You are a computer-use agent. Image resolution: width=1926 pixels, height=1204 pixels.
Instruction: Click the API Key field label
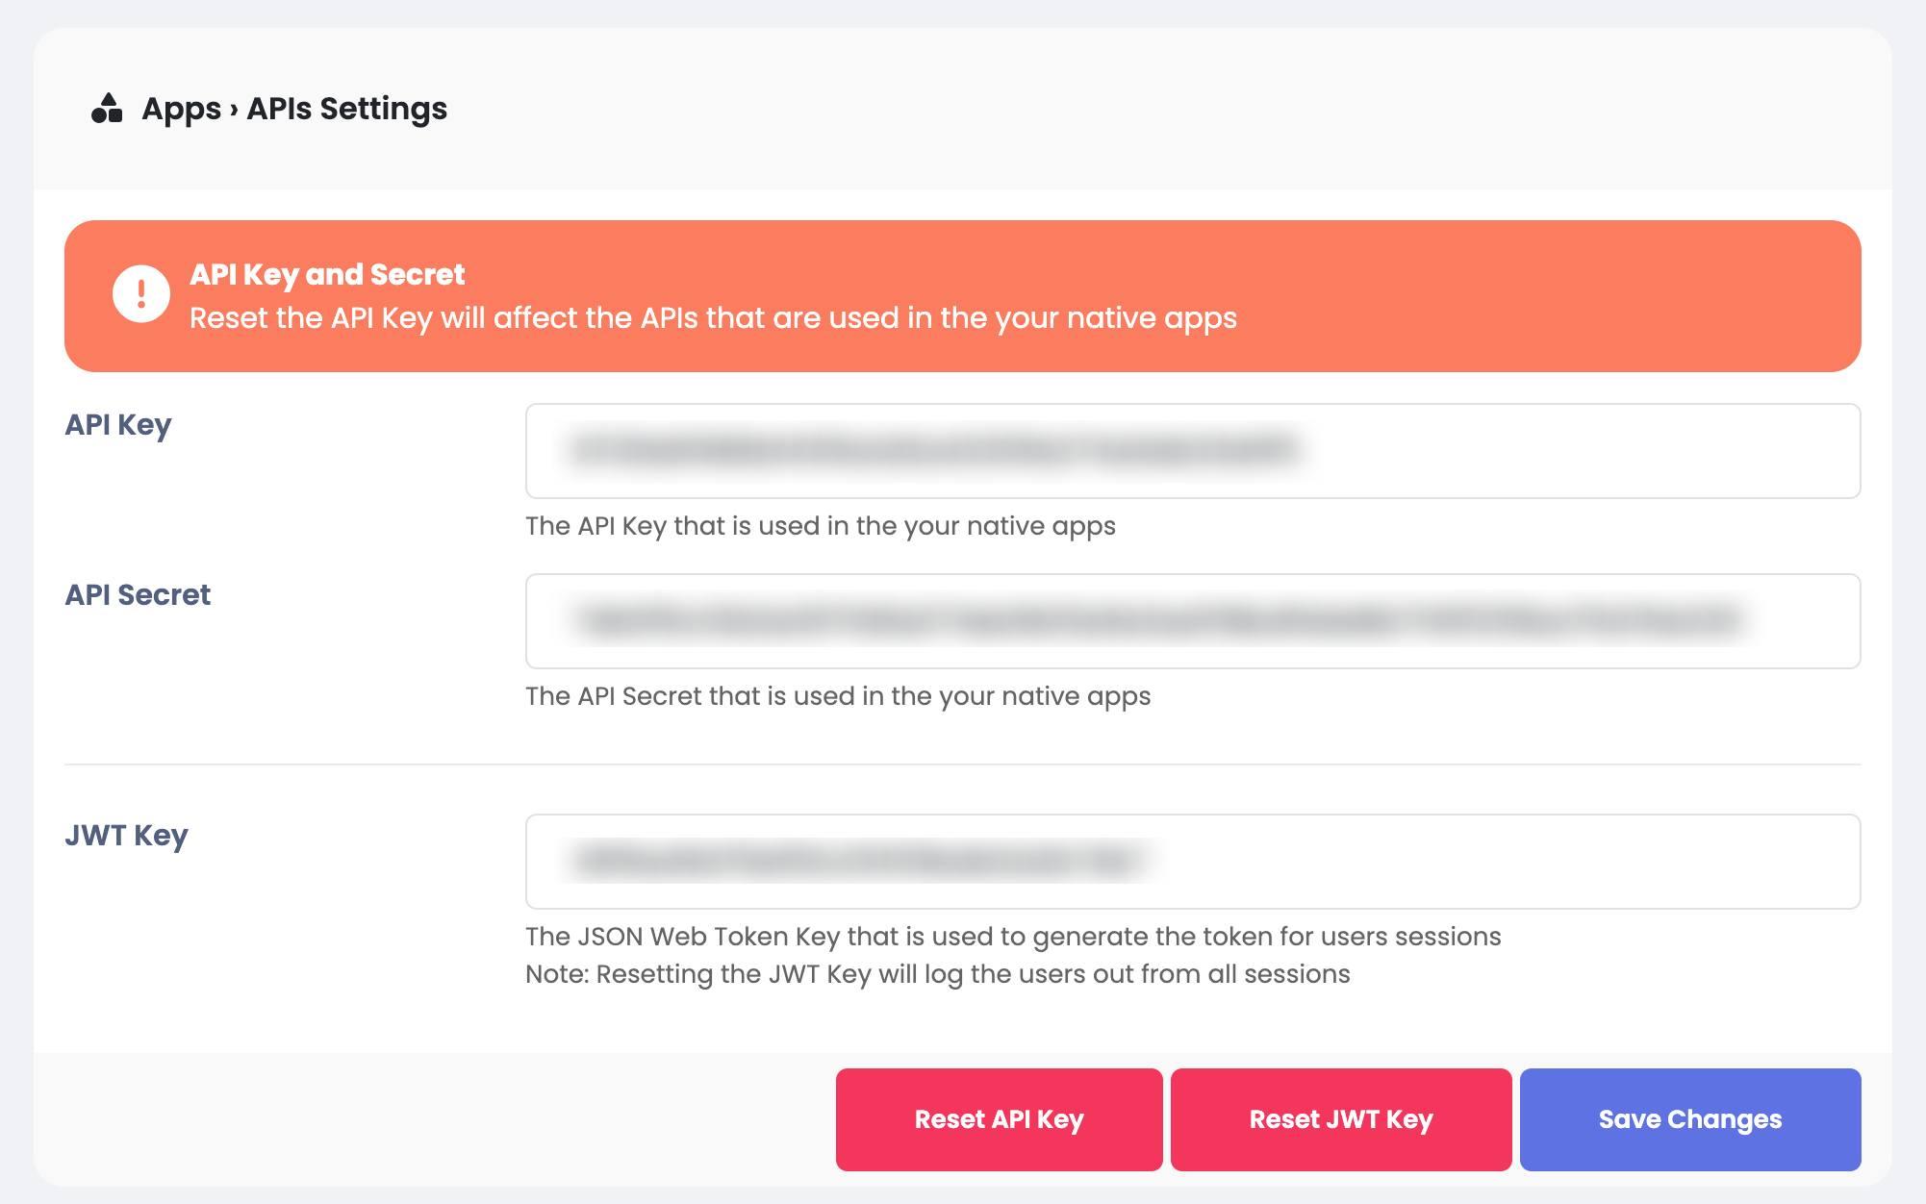pyautogui.click(x=118, y=425)
